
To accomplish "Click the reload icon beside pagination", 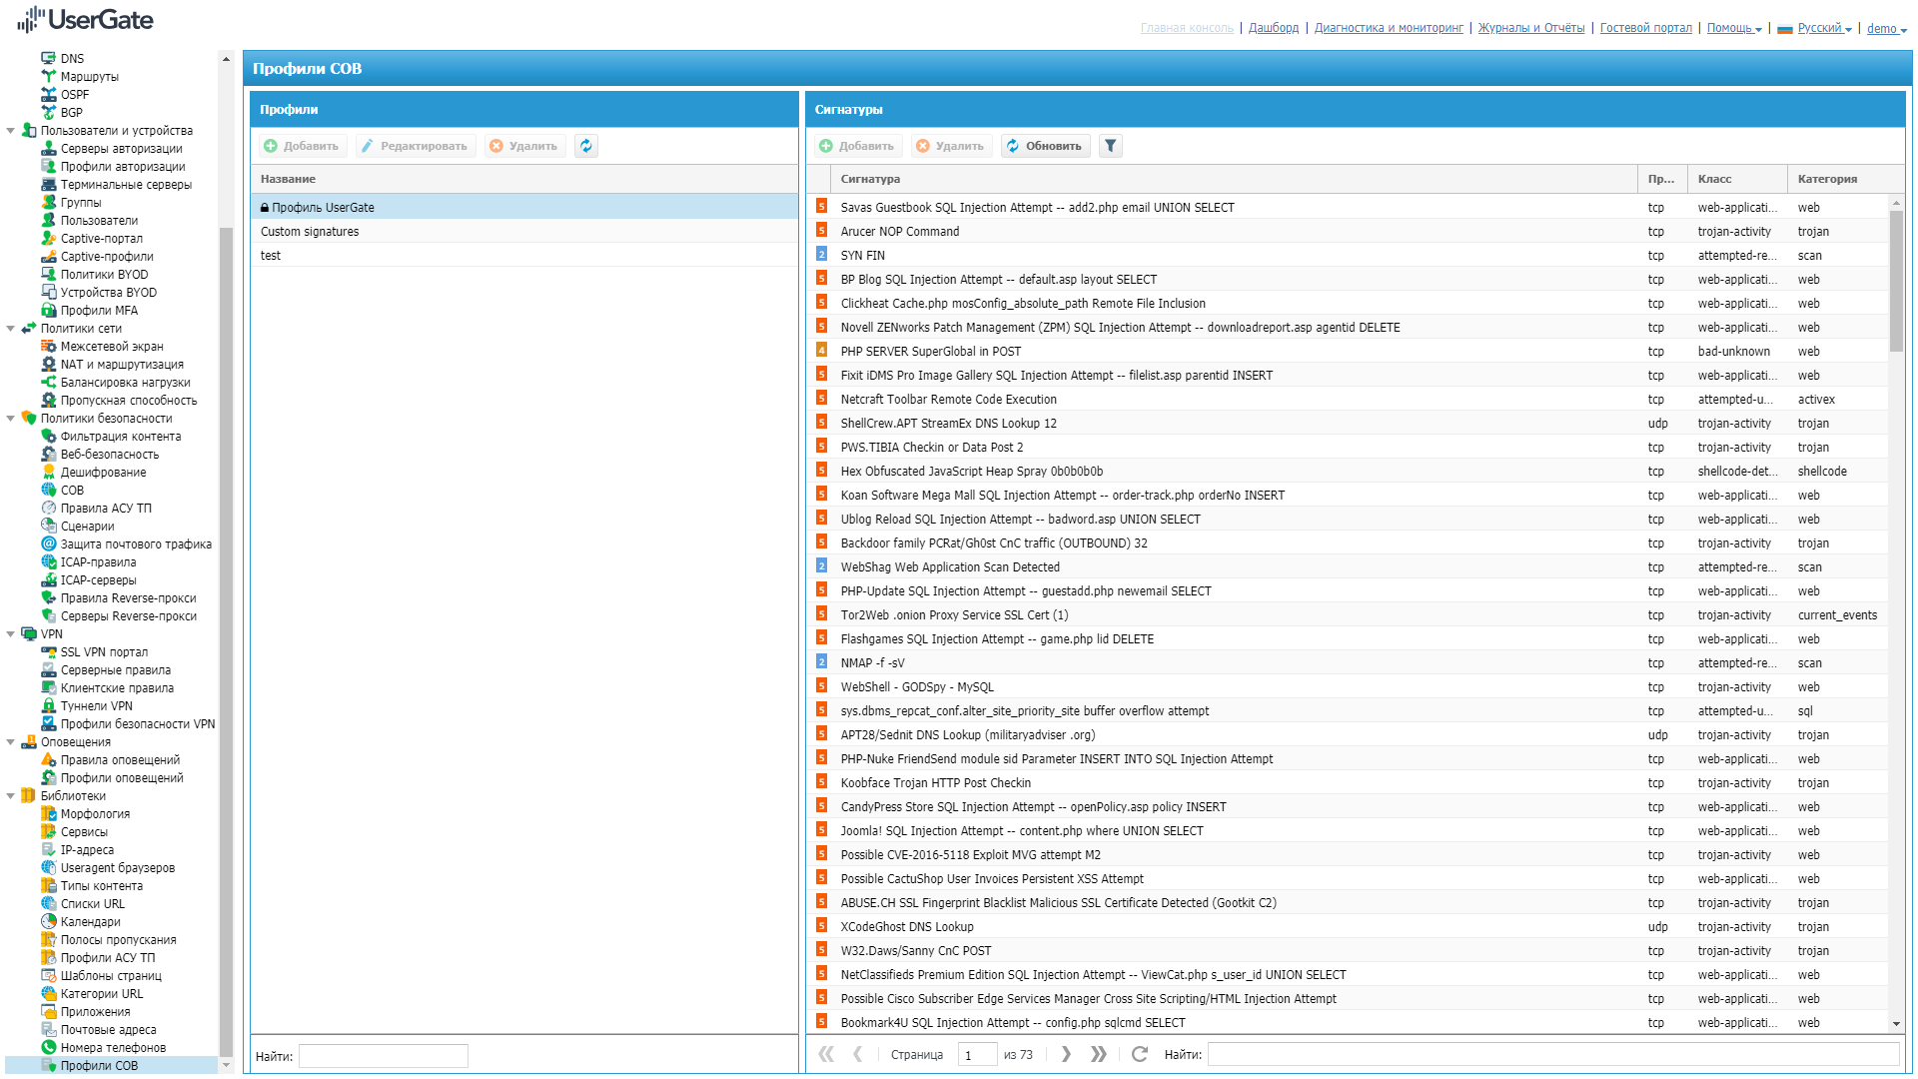I will (1139, 1054).
